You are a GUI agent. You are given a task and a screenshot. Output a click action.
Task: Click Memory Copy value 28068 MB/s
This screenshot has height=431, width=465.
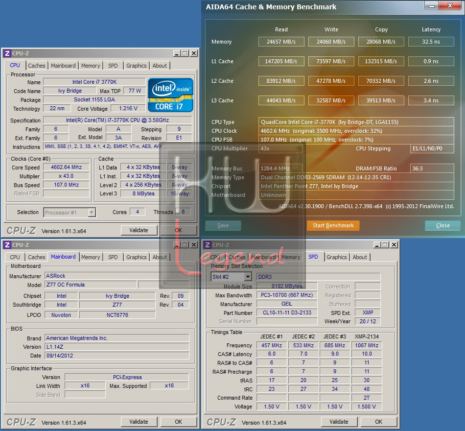click(381, 42)
